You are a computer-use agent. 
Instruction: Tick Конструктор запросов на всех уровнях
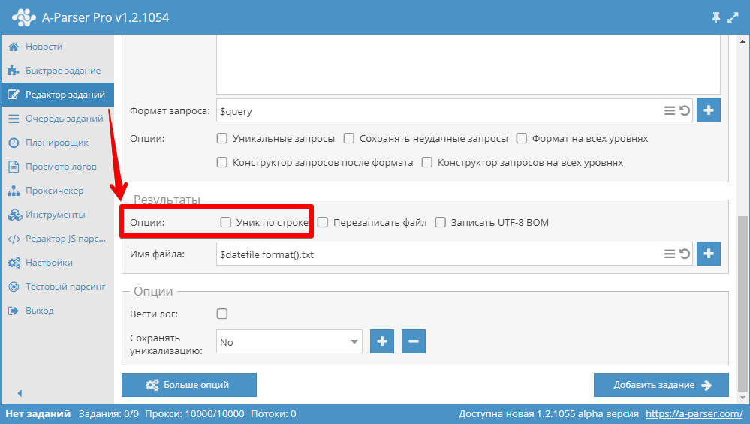[x=426, y=162]
